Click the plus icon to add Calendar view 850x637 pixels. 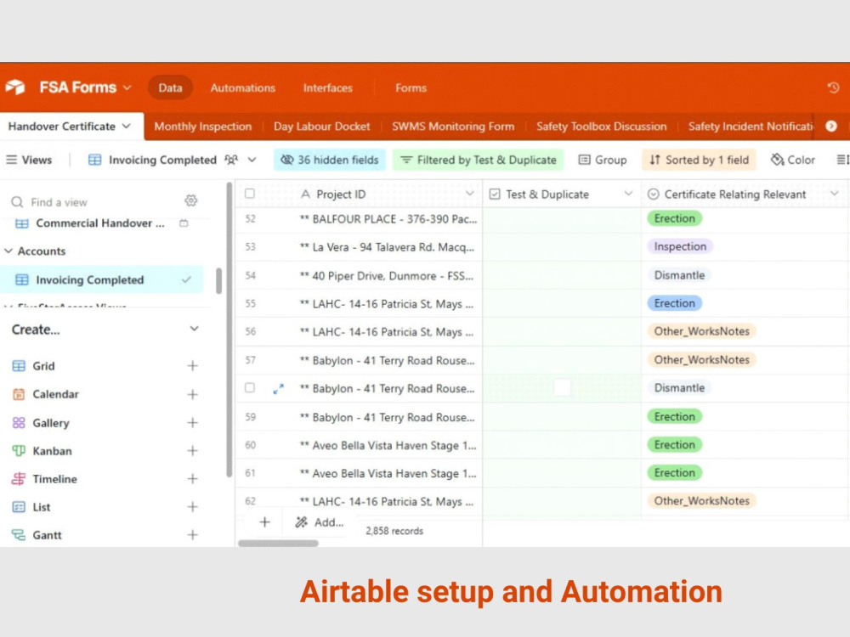click(x=192, y=394)
